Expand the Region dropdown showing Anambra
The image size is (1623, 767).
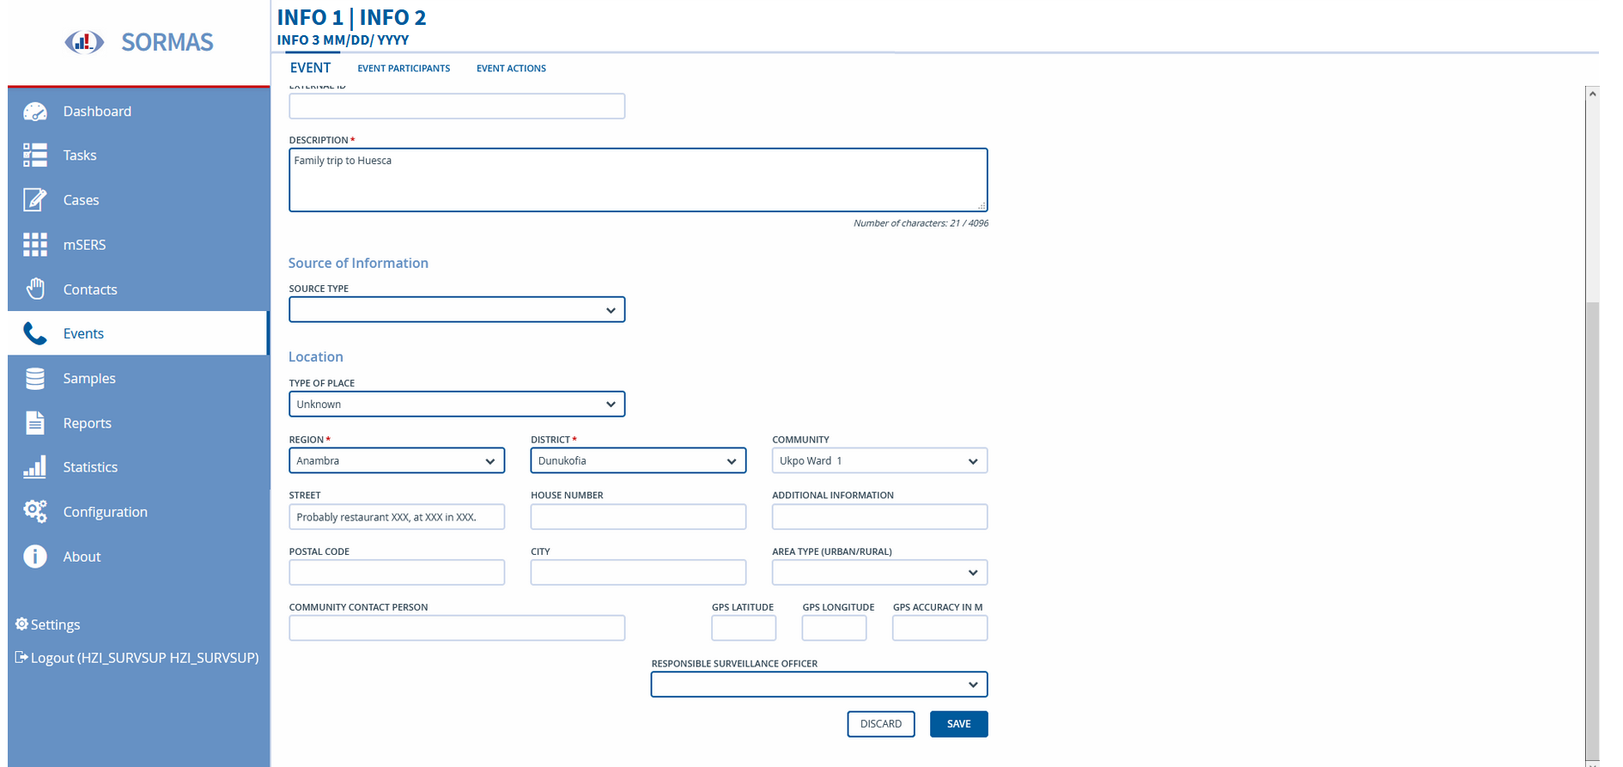[397, 461]
